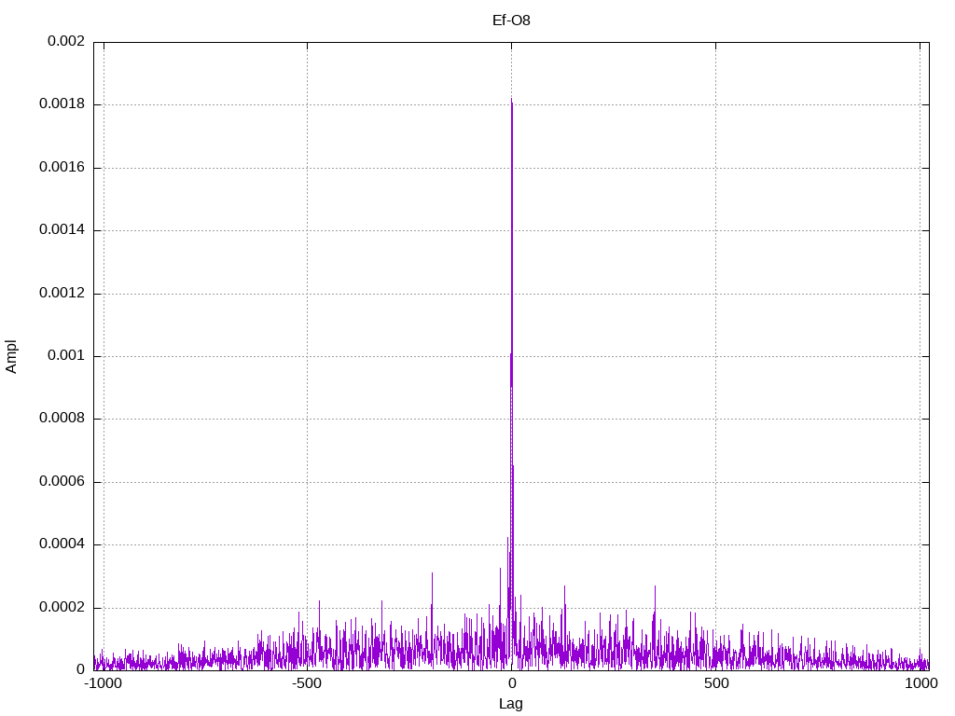The image size is (955, 716).
Task: Select the 0.0016 Y-axis tick label
Action: point(62,168)
